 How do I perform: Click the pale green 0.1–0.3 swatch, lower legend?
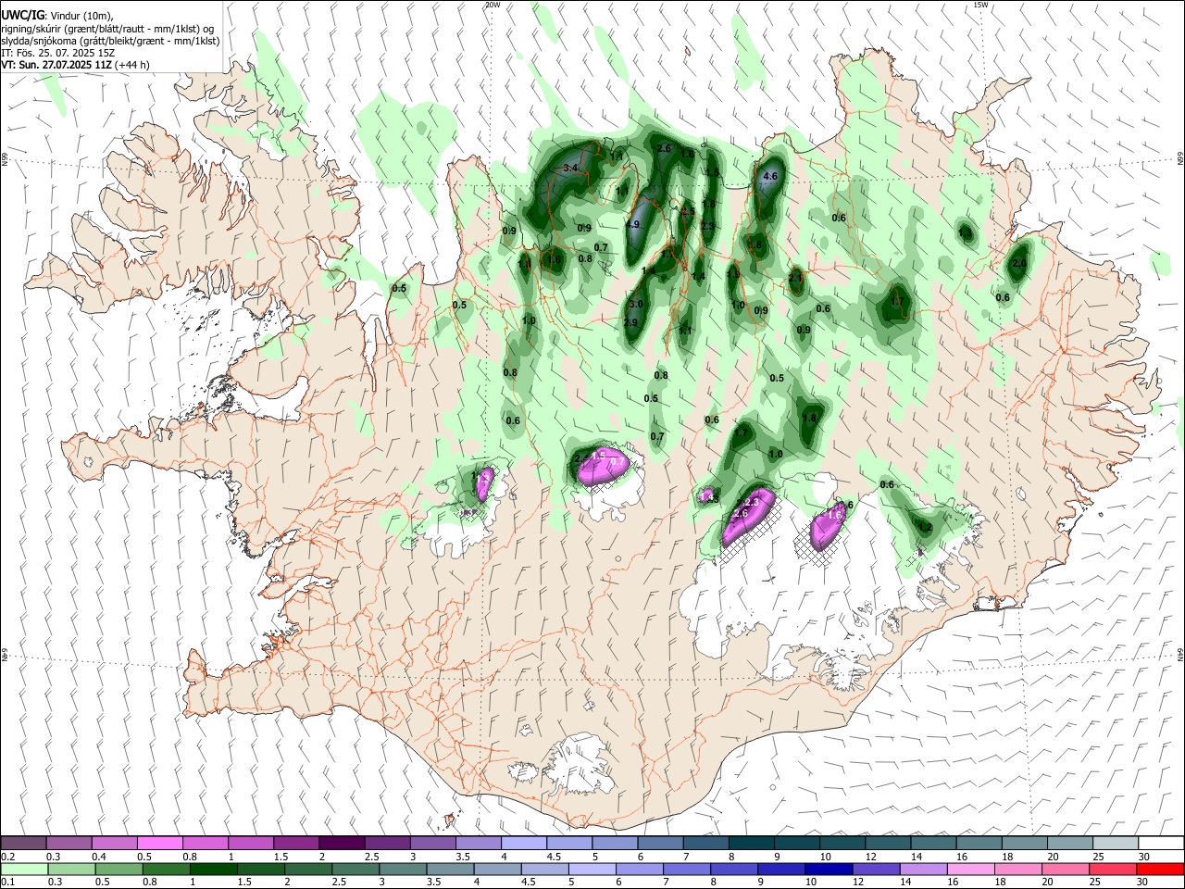pos(23,869)
